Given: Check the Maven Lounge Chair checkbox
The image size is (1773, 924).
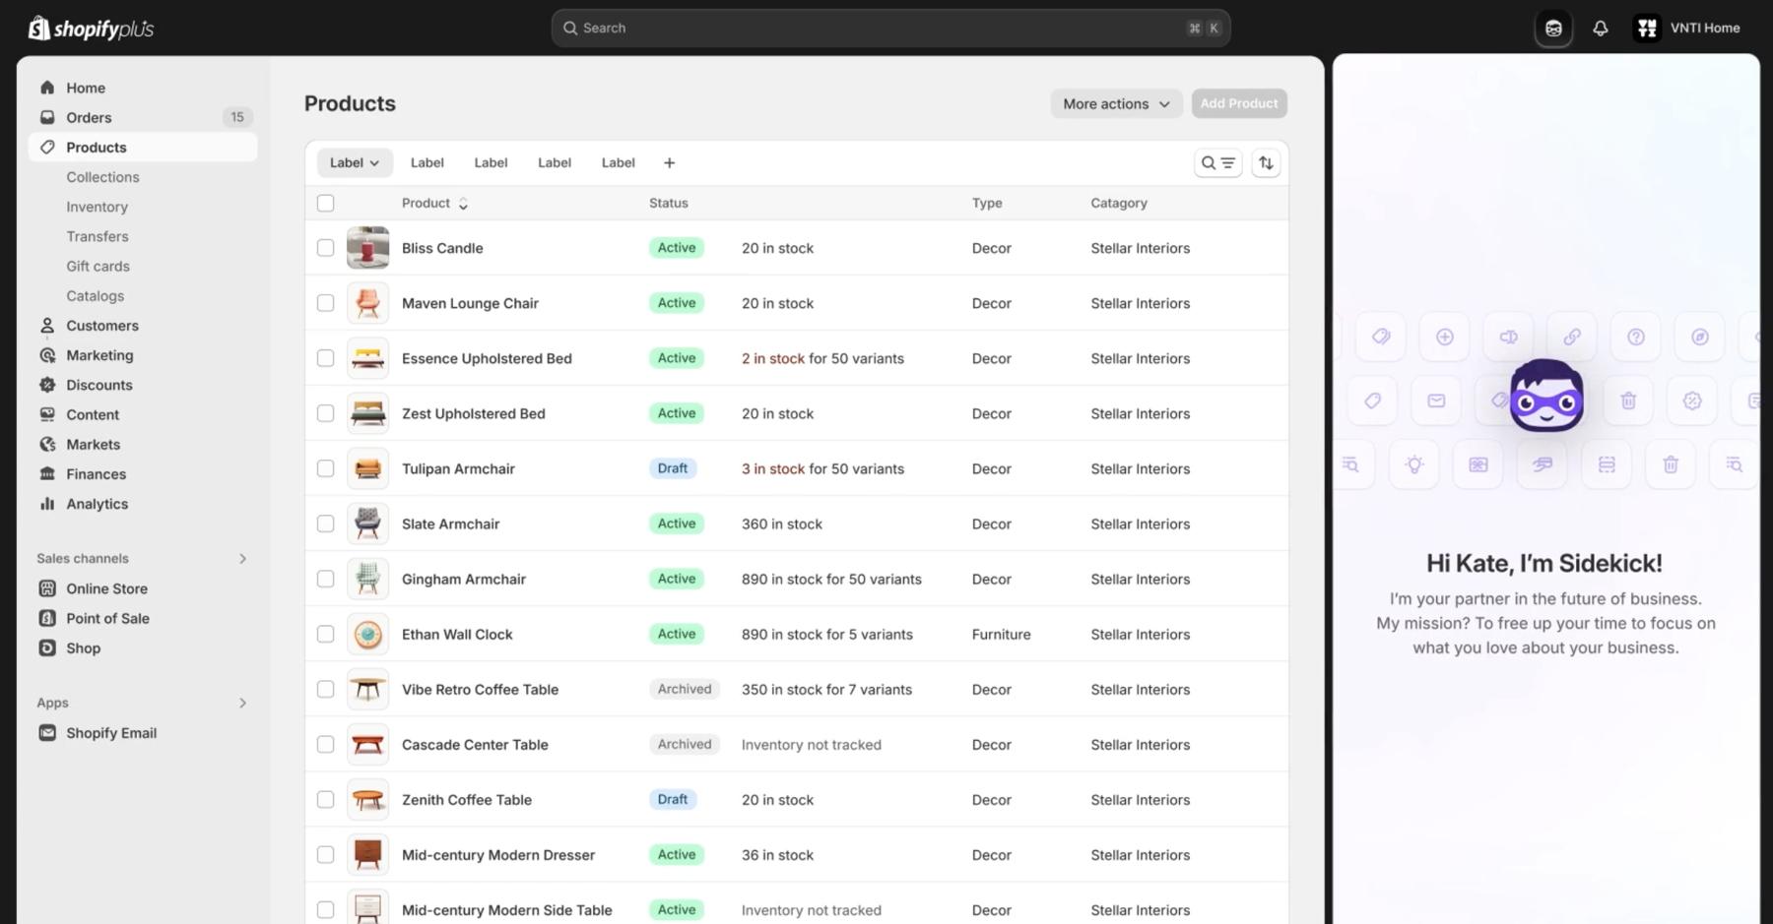Looking at the screenshot, I should tap(325, 303).
